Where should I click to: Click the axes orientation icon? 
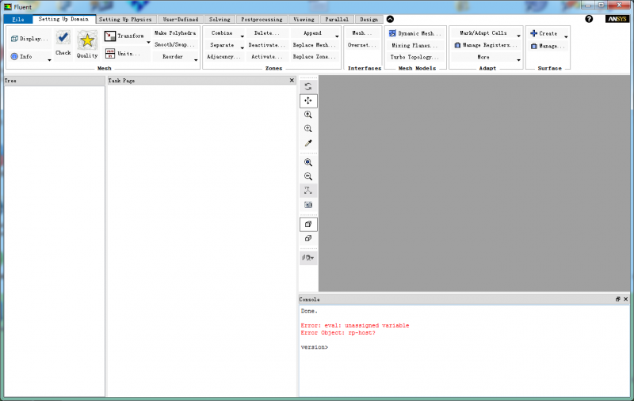pyautogui.click(x=308, y=191)
